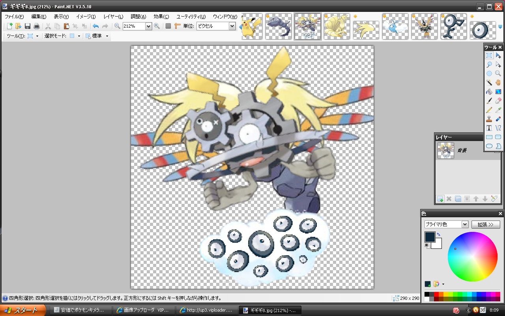Add a new layer in Layers panel
Viewport: 505px width, 316px height.
440,199
